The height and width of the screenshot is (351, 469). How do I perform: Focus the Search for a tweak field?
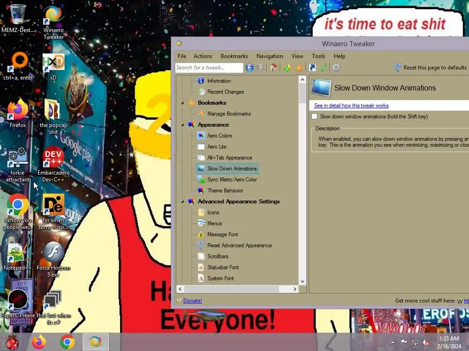(x=209, y=68)
